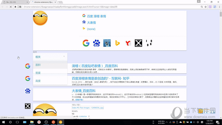222x125 pixels.
Task: Open Ubuntu app on taskbar
Action: point(53,122)
